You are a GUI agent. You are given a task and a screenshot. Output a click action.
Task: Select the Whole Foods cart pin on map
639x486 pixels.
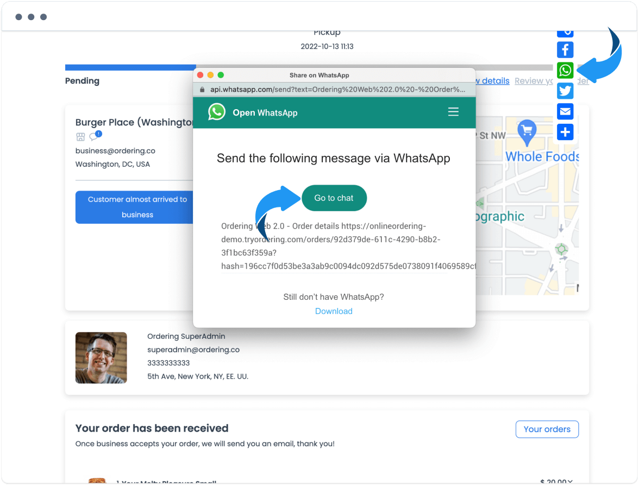(x=527, y=132)
